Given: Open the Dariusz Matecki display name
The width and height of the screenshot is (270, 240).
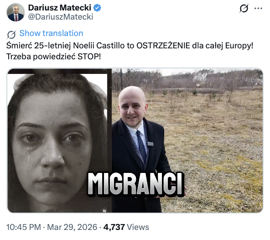Looking at the screenshot, I should pos(60,8).
